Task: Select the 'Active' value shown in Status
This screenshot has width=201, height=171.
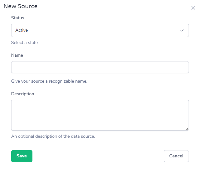Action: [22, 30]
